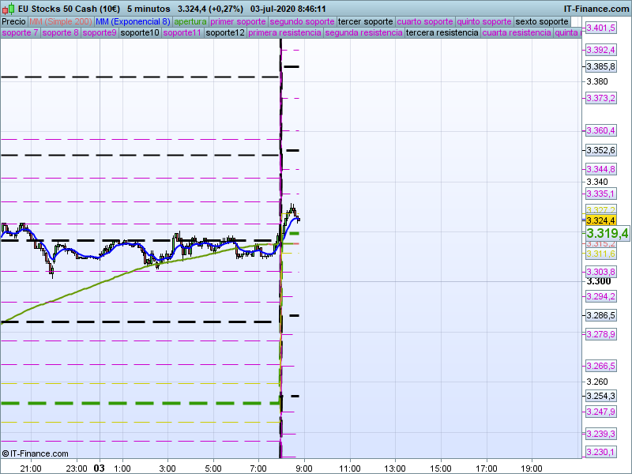Click the 3.401,5 price axis label
632x474 pixels.
coord(600,28)
